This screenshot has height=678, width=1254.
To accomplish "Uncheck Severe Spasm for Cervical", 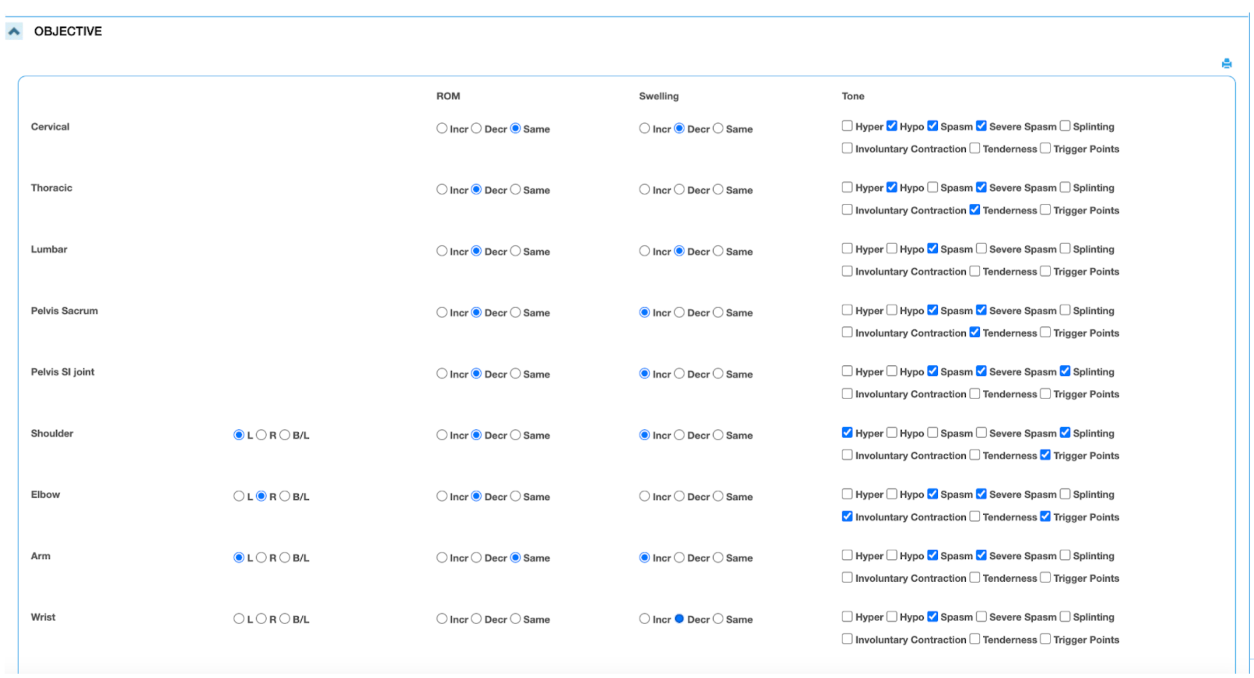I will click(x=981, y=125).
